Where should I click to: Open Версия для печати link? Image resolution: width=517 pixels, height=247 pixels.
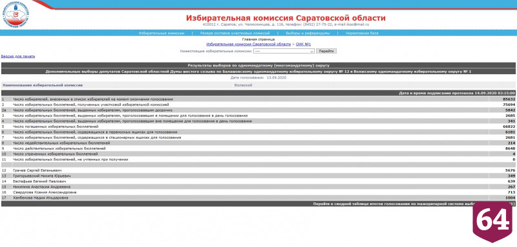coord(18,56)
